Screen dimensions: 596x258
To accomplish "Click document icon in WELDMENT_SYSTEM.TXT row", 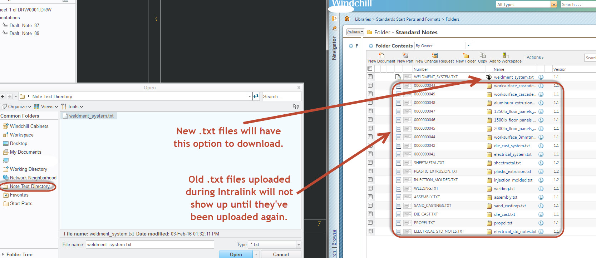I will click(398, 77).
